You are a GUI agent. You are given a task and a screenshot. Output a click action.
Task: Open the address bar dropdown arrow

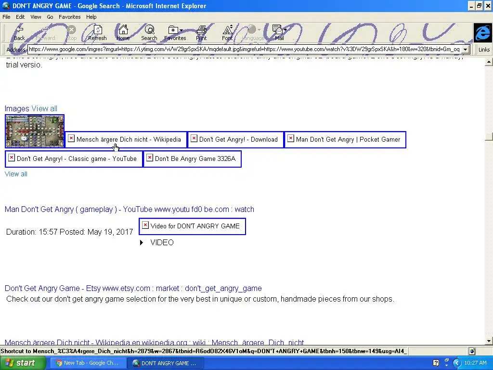tap(466, 50)
